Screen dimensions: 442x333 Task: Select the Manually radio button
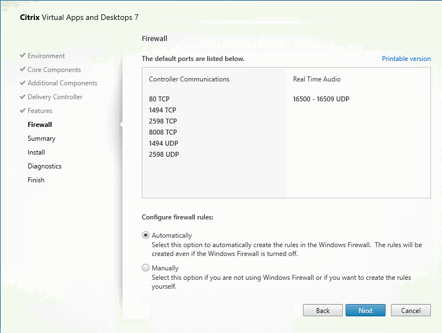click(146, 268)
